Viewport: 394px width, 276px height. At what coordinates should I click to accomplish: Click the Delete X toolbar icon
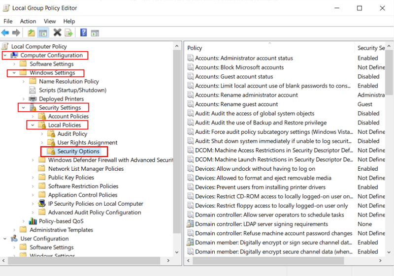(x=57, y=33)
